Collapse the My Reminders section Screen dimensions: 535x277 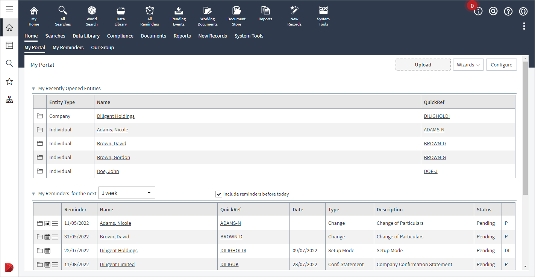[33, 194]
